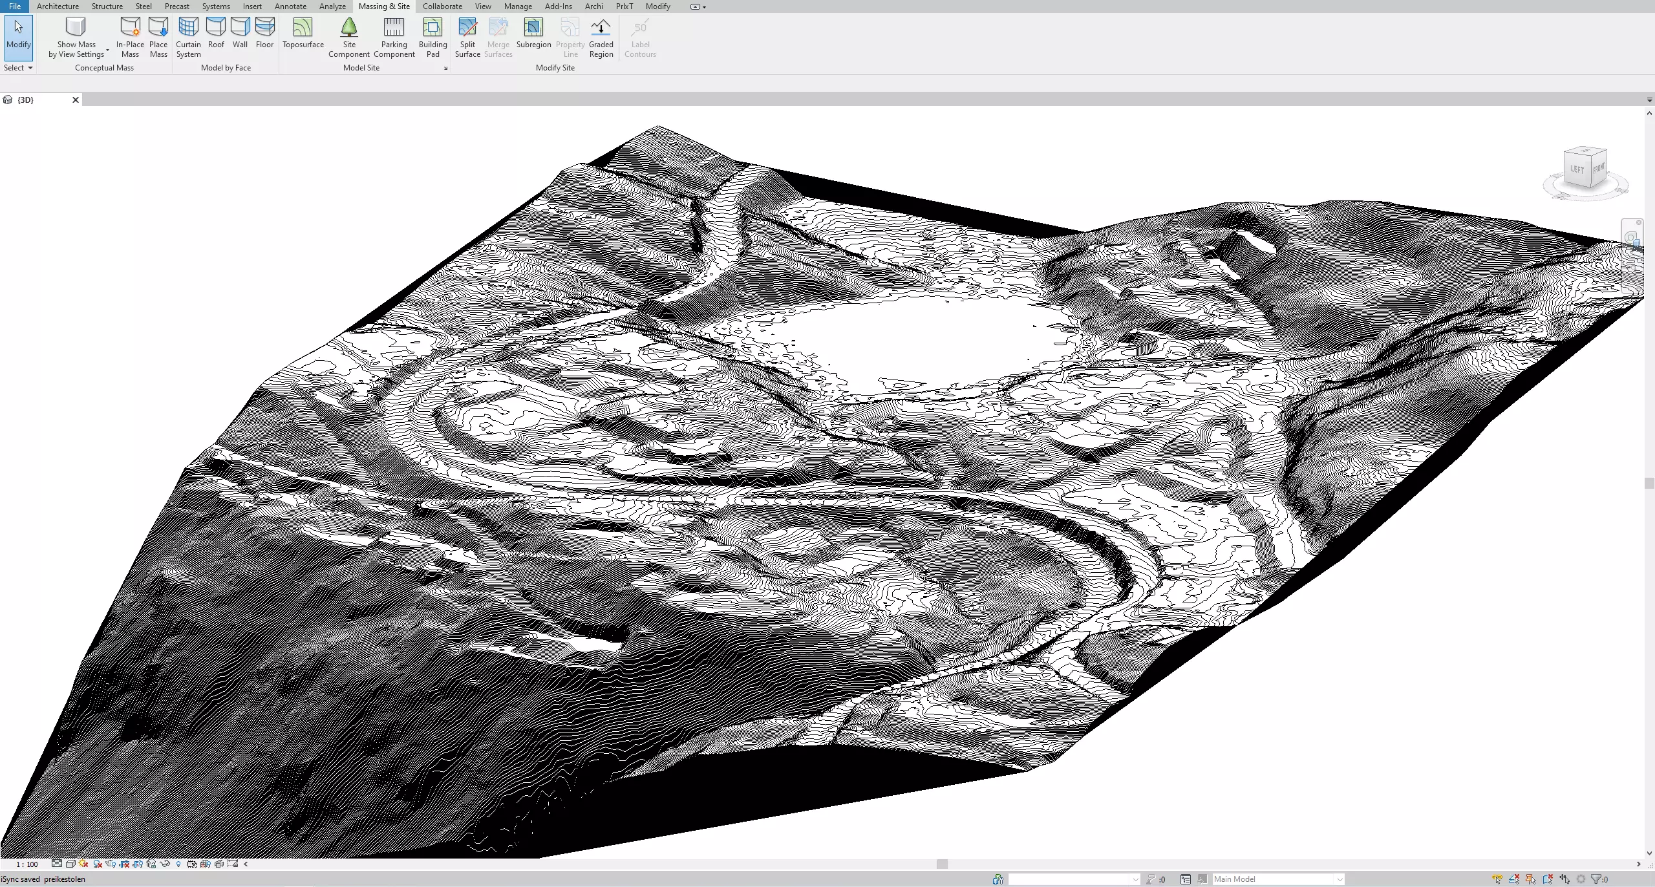
Task: Click the 1 : 100 view scale
Action: 27,864
